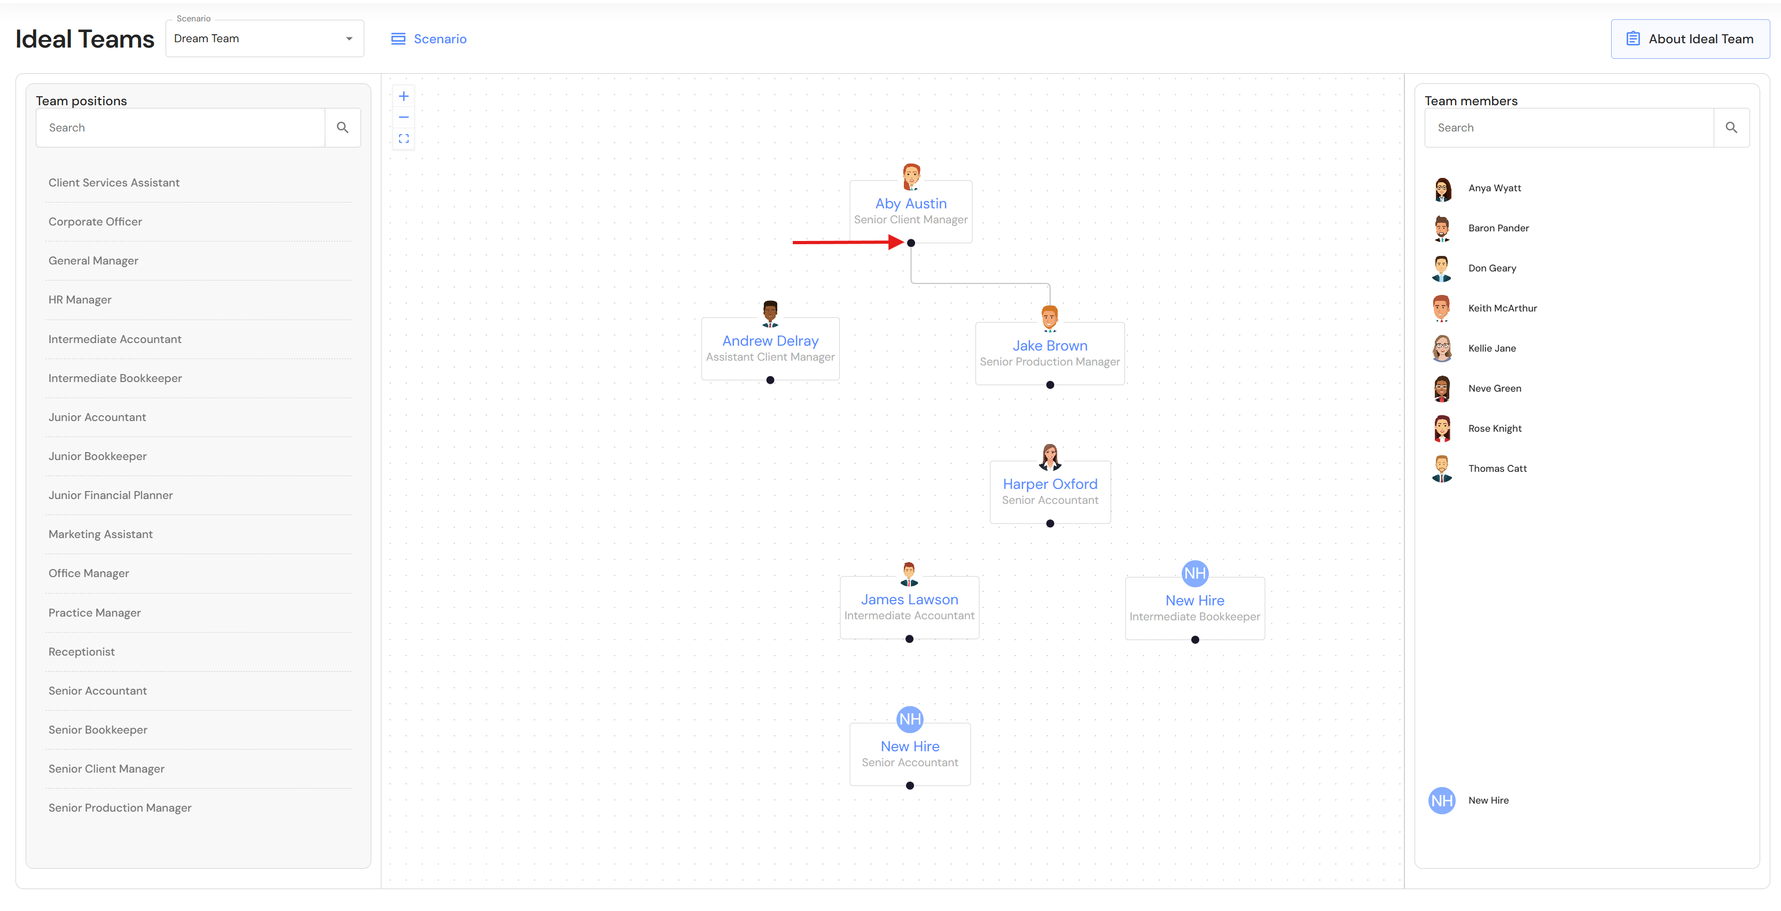Click the Team positions search magnifier icon
Image resolution: width=1781 pixels, height=911 pixels.
(342, 127)
